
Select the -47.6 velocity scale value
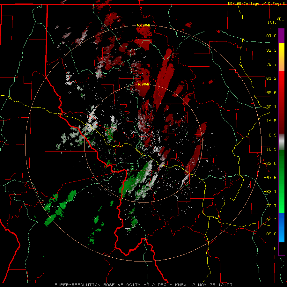point(270,178)
